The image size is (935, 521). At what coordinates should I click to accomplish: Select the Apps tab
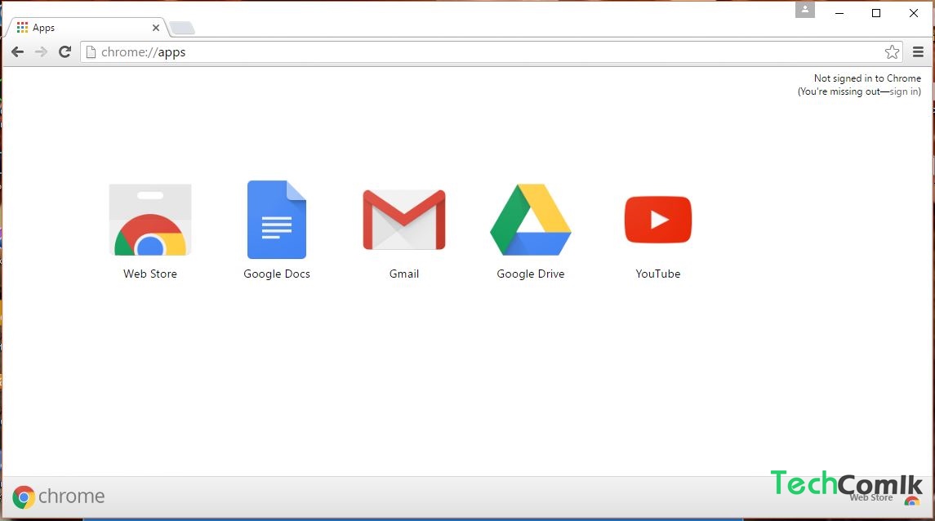pos(87,28)
